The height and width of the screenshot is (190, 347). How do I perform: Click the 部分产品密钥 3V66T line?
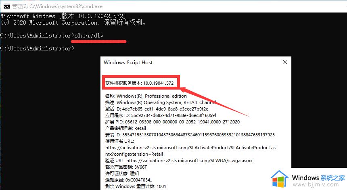point(126,167)
